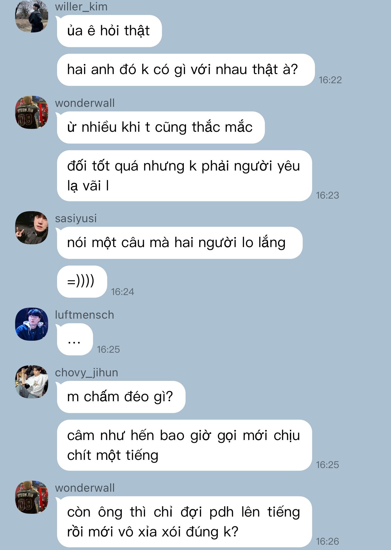Tap message "ừ nhiều khi t cũng thắc mắc"
The width and height of the screenshot is (391, 550).
[161, 127]
